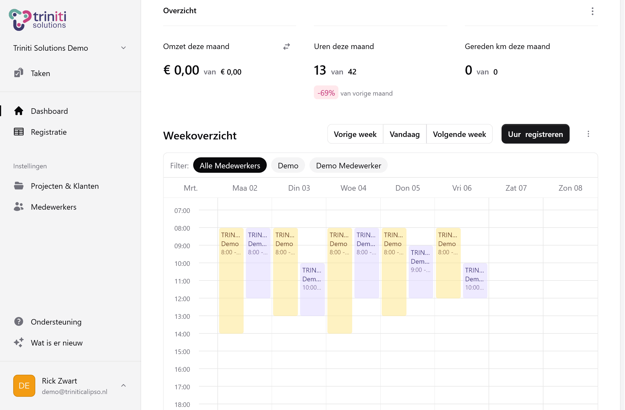Toggle the 'Demo' filter pill

tap(288, 165)
